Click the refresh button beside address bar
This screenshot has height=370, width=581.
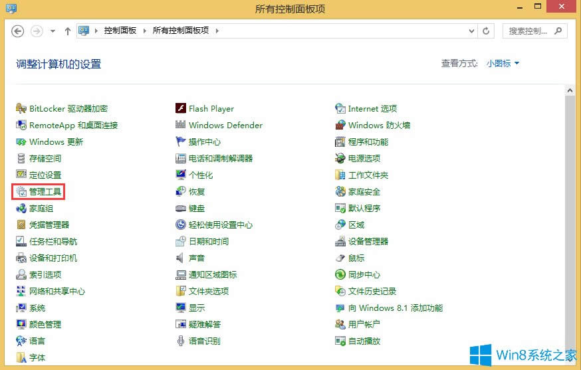pyautogui.click(x=487, y=31)
